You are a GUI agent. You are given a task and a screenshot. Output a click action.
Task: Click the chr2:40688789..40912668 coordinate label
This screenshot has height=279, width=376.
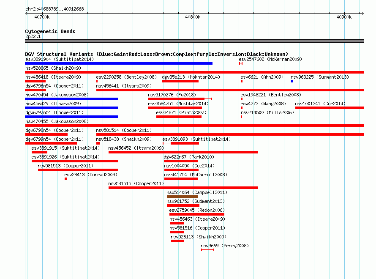click(54, 9)
